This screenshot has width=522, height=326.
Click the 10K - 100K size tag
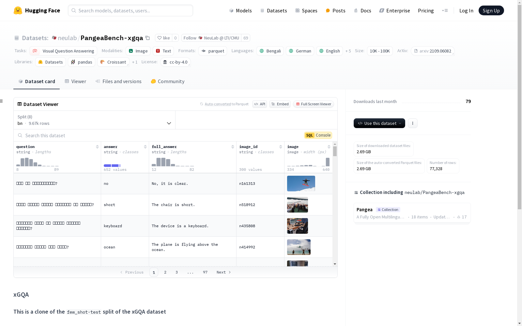click(380, 51)
